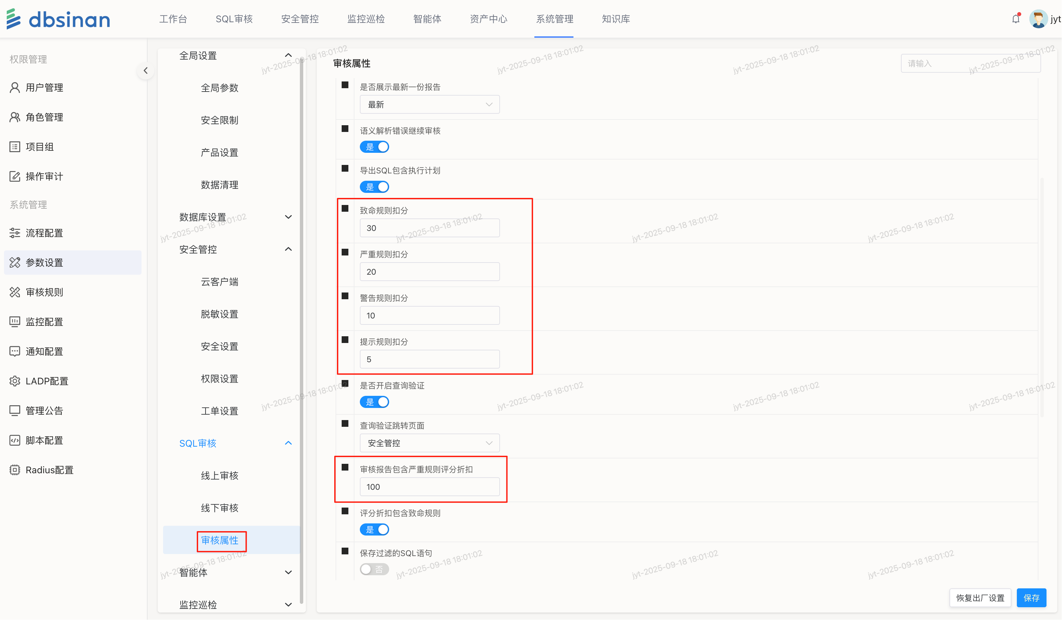Image resolution: width=1062 pixels, height=620 pixels.
Task: Click the LADP配置 gear icon
Action: pos(15,381)
